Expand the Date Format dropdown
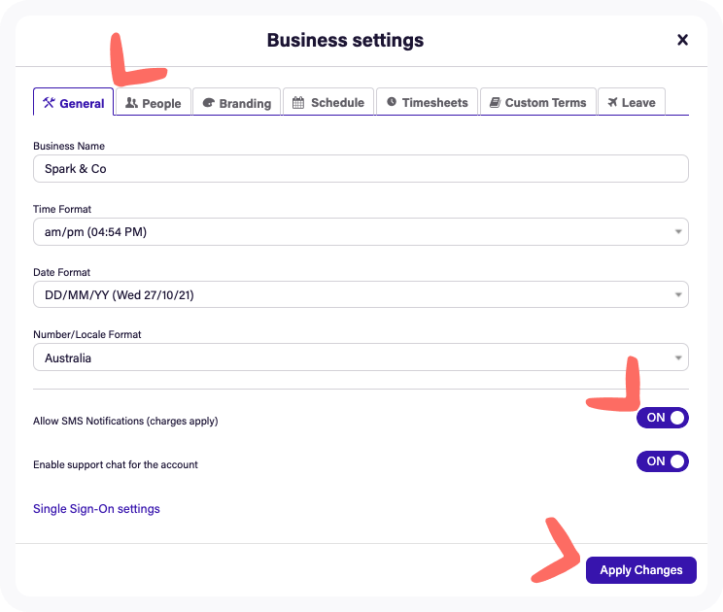Image resolution: width=723 pixels, height=612 pixels. click(361, 294)
